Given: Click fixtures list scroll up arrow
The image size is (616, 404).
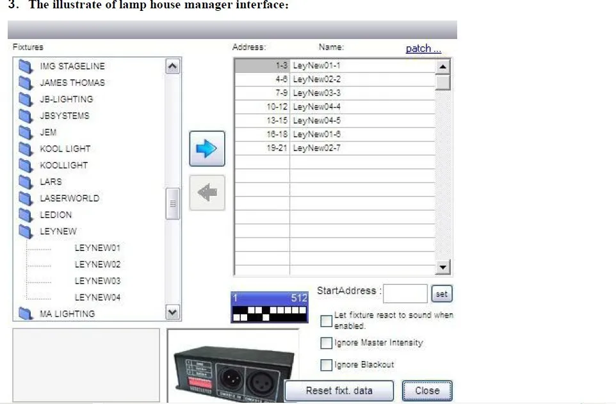Looking at the screenshot, I should point(172,67).
